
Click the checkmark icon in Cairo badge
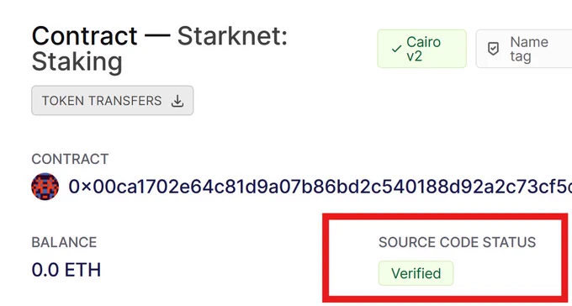point(396,49)
